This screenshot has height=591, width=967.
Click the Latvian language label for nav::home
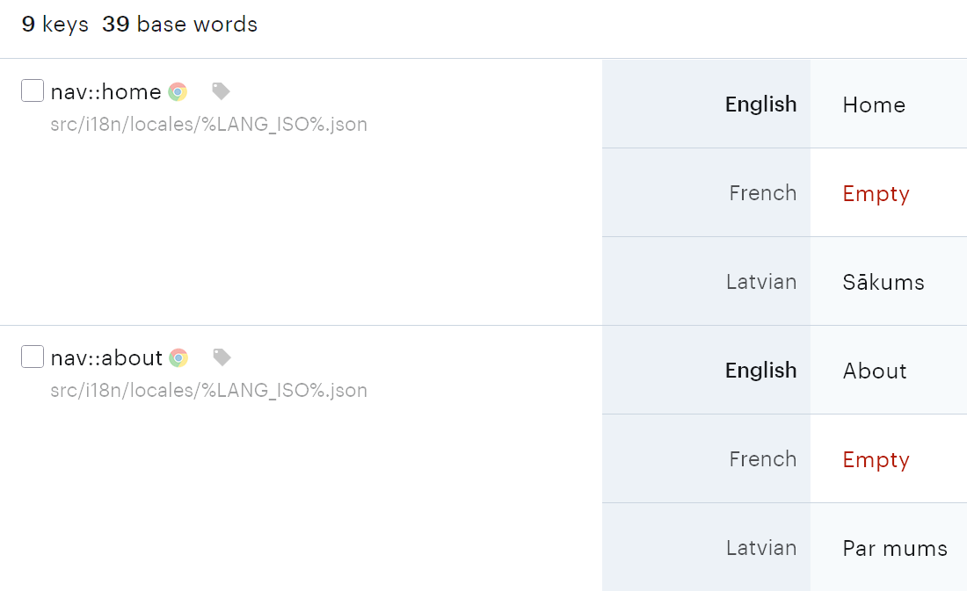761,282
